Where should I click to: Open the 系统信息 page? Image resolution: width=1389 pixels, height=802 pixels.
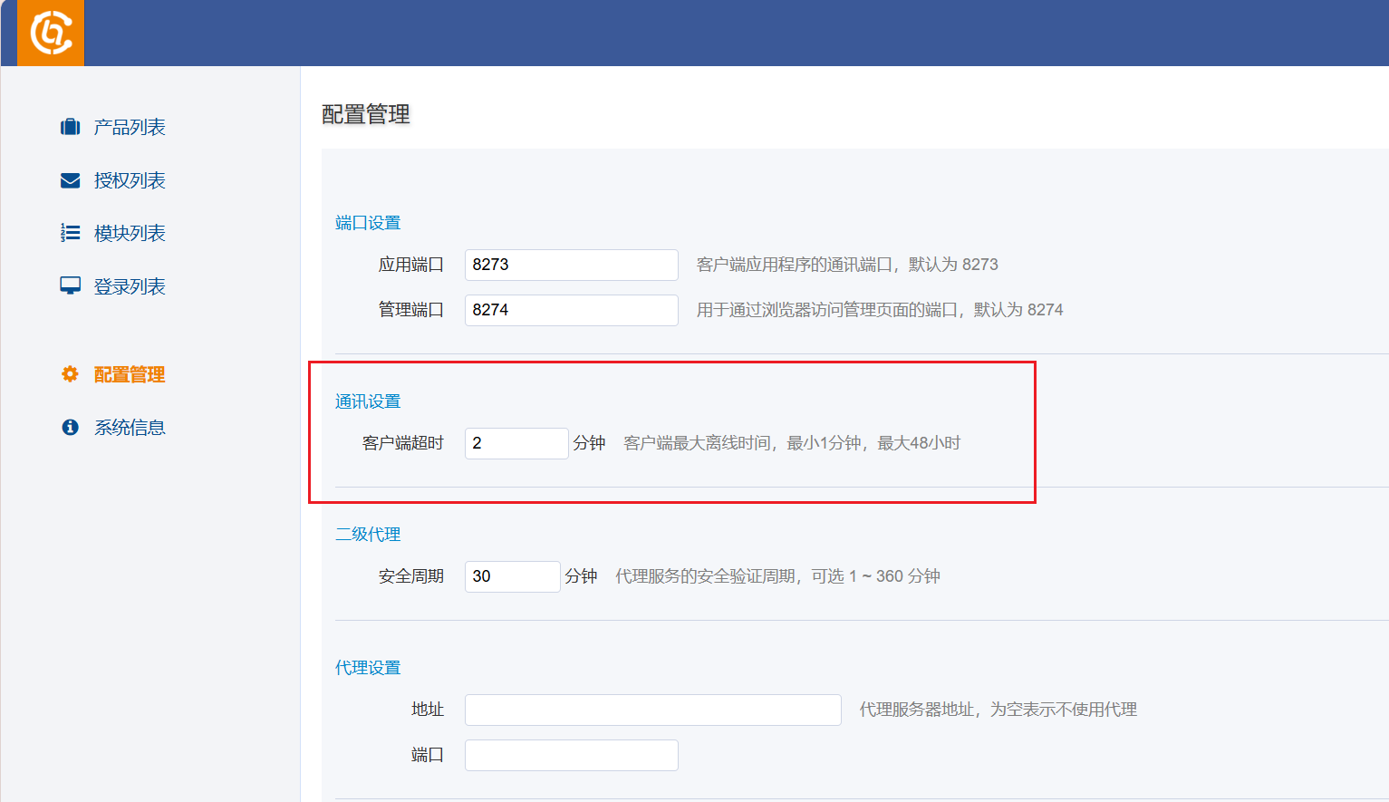click(130, 428)
